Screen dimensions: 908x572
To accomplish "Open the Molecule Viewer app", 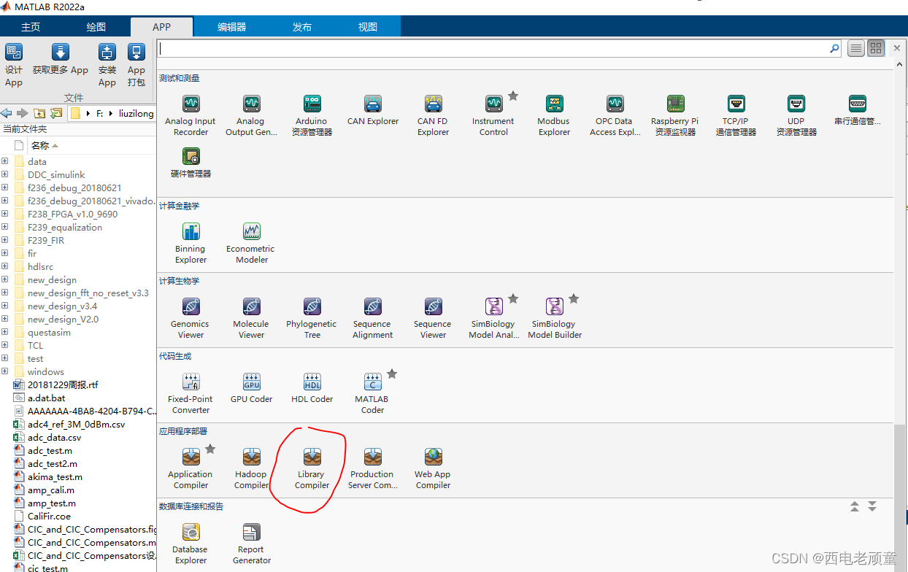I will [251, 318].
